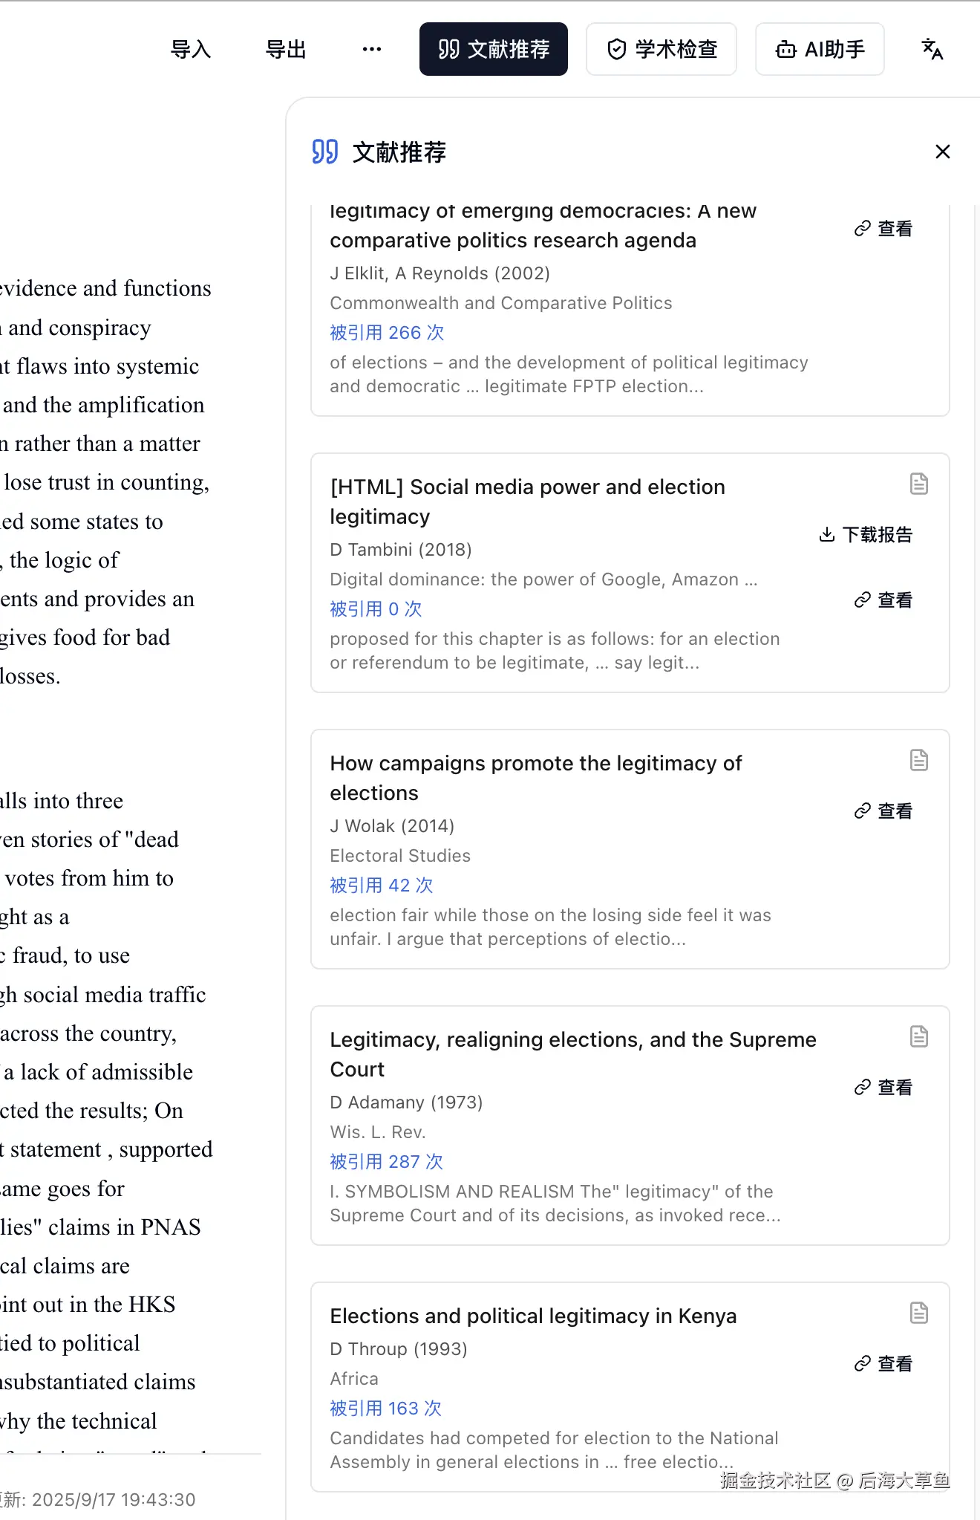Image resolution: width=980 pixels, height=1520 pixels.
Task: Click 查看 for Elklit Reynolds paper
Action: (883, 229)
